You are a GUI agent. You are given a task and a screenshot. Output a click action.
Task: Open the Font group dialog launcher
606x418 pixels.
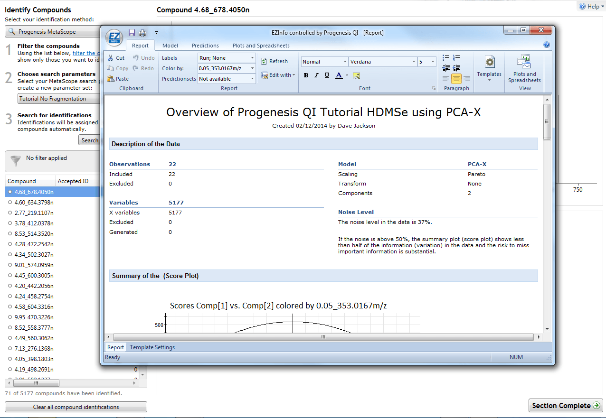(x=434, y=89)
